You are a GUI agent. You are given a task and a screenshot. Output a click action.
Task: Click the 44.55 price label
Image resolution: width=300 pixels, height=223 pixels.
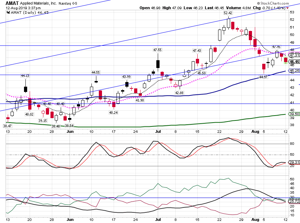point(96,72)
